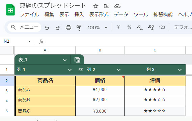Screen dimensions: 192x121
Task: Select the 価格 cell
Action: coord(100,81)
